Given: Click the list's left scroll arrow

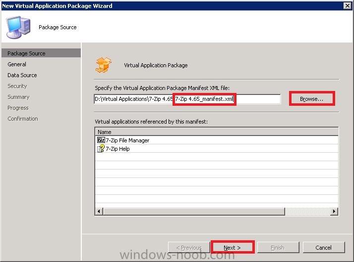Looking at the screenshot, I should [x=99, y=212].
